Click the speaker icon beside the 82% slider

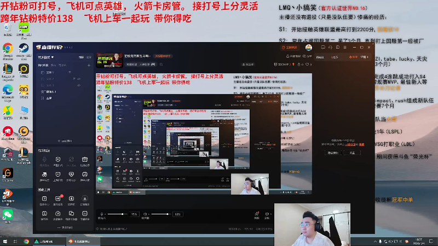point(145,214)
